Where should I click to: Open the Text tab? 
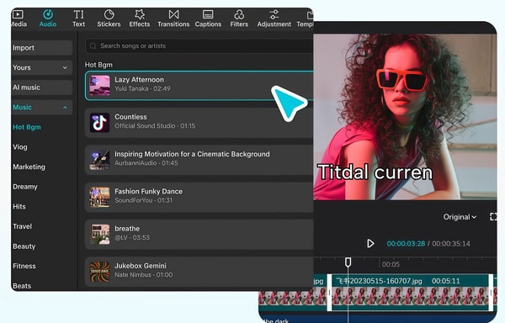[78, 19]
